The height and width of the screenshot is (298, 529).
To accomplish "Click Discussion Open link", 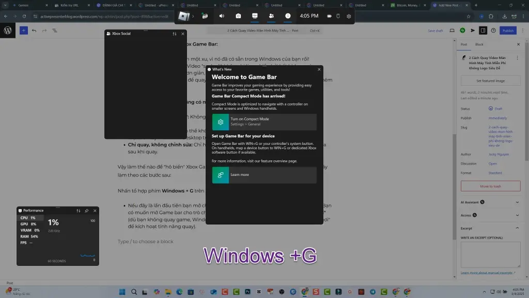I will click(492, 163).
